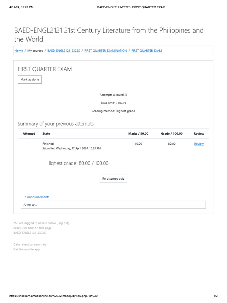The image size is (227, 303).
Task: Click the course title heading at top
Action: point(109,35)
